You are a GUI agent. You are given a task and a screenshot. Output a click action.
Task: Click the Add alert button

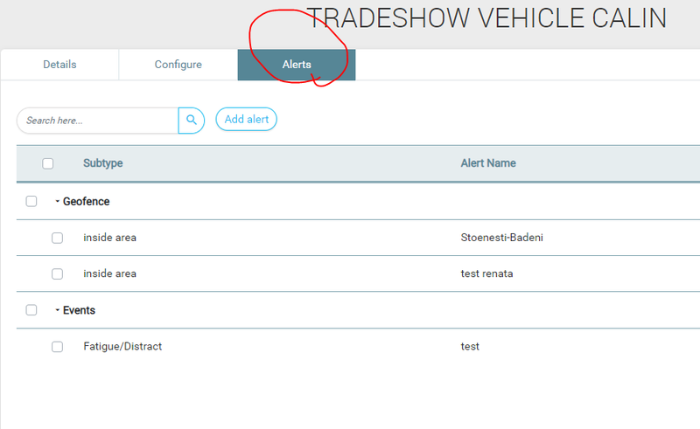(247, 119)
